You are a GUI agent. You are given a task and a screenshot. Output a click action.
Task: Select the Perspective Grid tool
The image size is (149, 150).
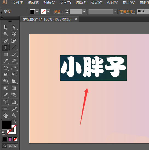click(14, 81)
